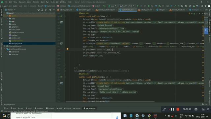Click the Git rollback arrow icon
The height and width of the screenshot is (119, 211).
tap(186, 6)
